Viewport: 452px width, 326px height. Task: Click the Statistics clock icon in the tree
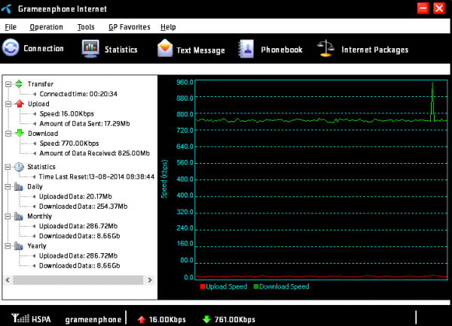pos(19,167)
